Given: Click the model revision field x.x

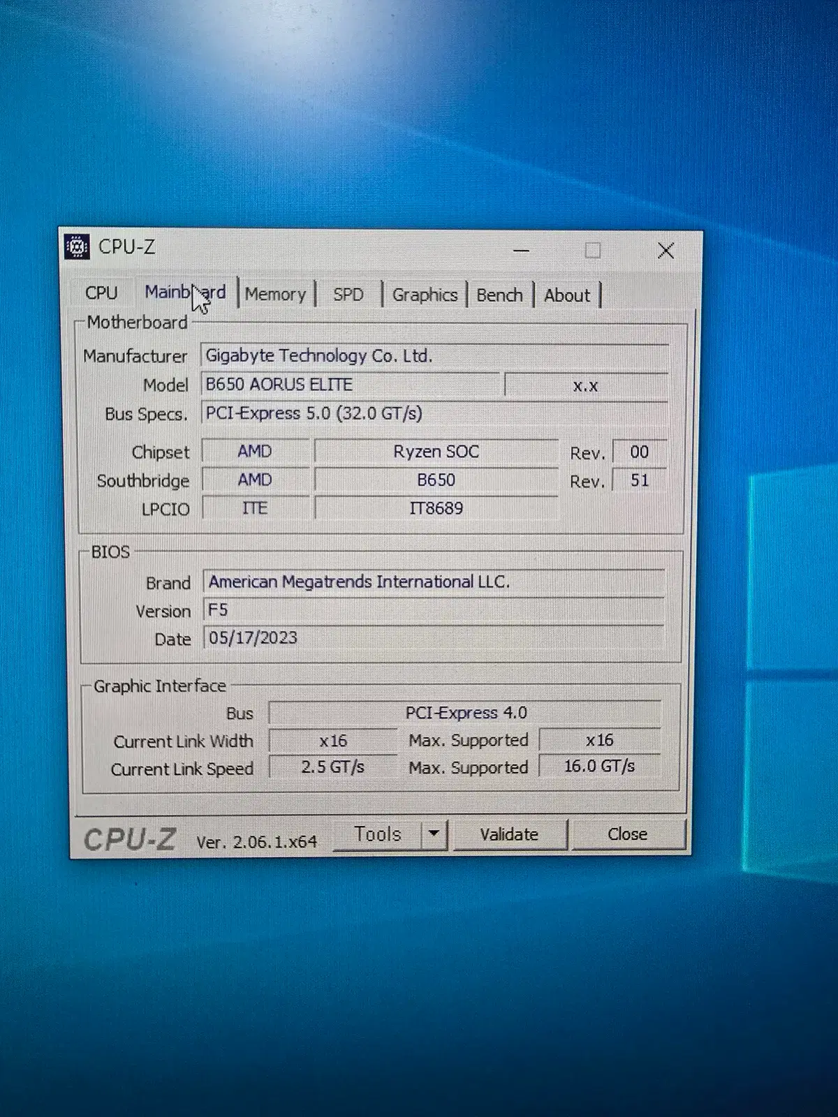Looking at the screenshot, I should 586,385.
